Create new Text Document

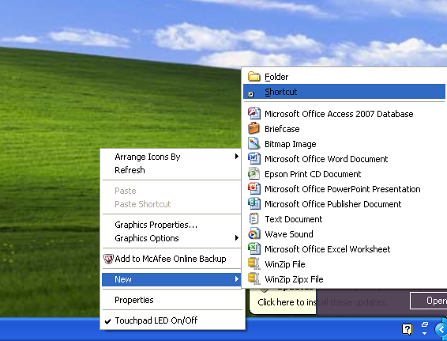pyautogui.click(x=344, y=219)
